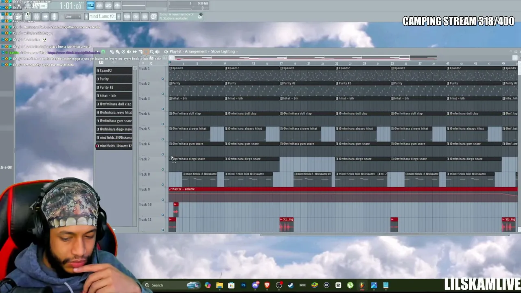Open the Playlist options menu arrow

pyautogui.click(x=98, y=52)
